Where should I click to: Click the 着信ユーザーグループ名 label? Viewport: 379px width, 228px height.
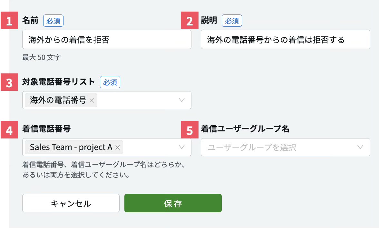tap(245, 129)
